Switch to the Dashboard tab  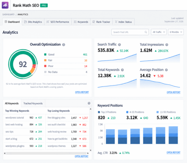[x=12, y=22]
